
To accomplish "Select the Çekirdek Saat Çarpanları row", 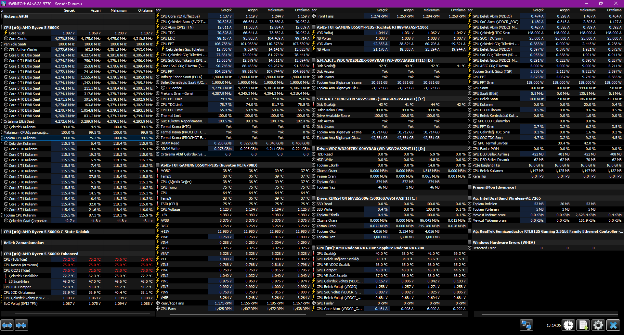I will coord(78,221).
